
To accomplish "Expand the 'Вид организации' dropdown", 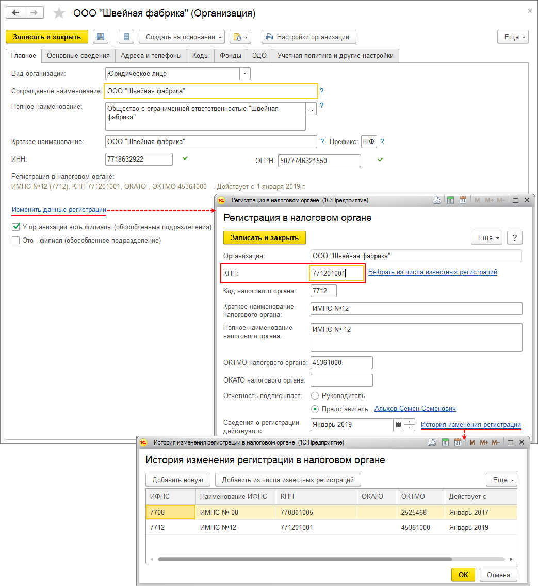I will point(245,74).
